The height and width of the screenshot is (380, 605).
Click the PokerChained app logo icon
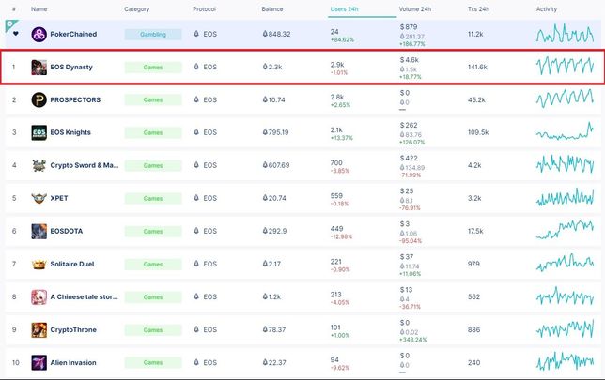[x=39, y=34]
